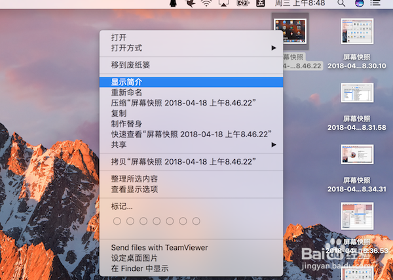The height and width of the screenshot is (280, 393).
Task: Open the input method menu icon
Action: 261,3
